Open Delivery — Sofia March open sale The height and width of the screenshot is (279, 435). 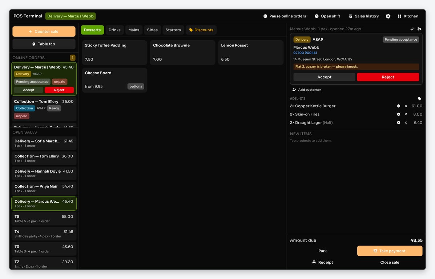point(44,143)
